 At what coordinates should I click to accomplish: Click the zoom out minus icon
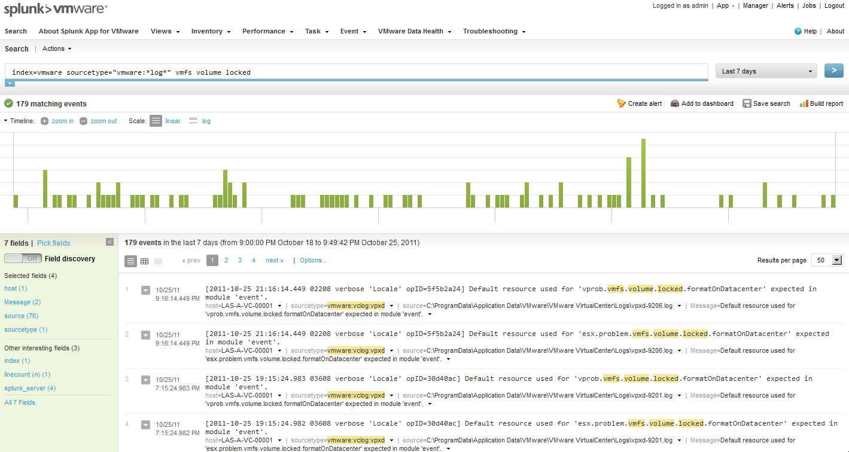84,121
